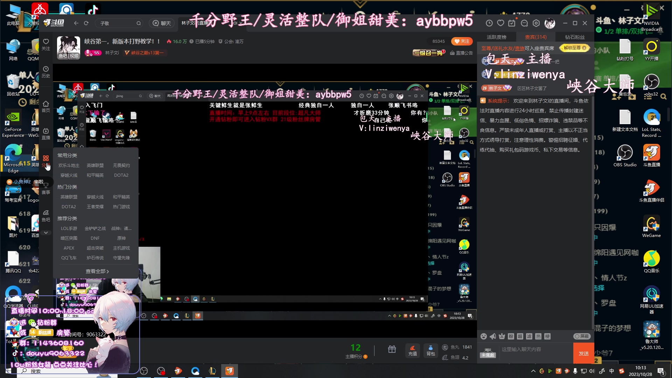This screenshot has height=378, width=672.
Task: Click the orange 关注 follow button
Action: point(462,41)
